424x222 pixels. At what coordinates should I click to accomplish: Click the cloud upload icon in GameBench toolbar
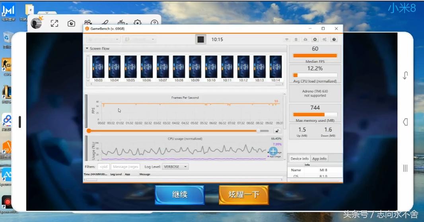point(305,40)
